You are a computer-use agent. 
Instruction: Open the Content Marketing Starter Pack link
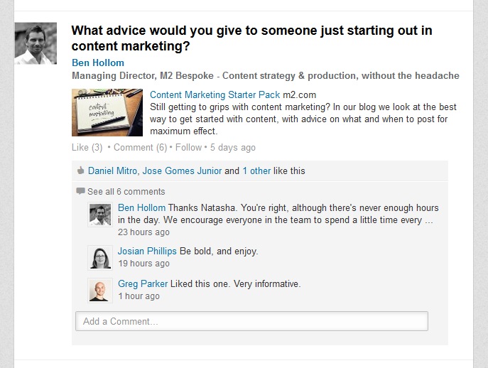pyautogui.click(x=215, y=94)
